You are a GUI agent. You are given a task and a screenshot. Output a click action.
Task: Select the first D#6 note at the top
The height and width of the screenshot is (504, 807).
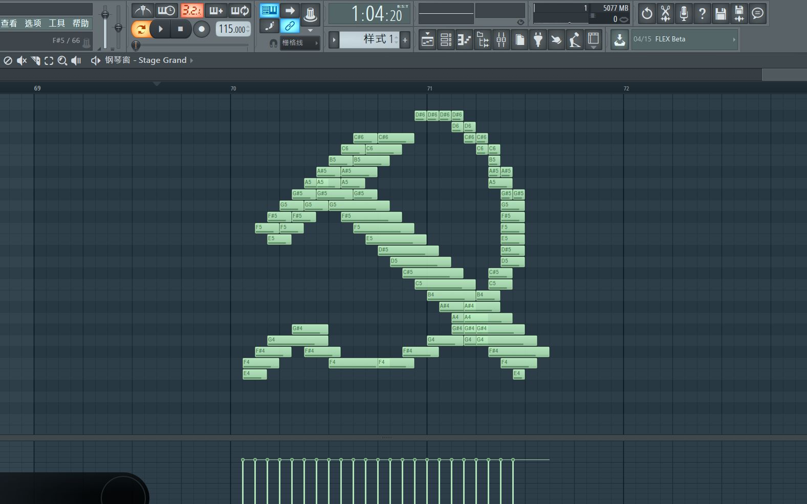tap(421, 116)
